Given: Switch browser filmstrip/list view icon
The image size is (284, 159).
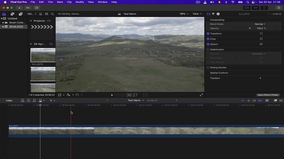Looking at the screenshot, I should [47, 14].
